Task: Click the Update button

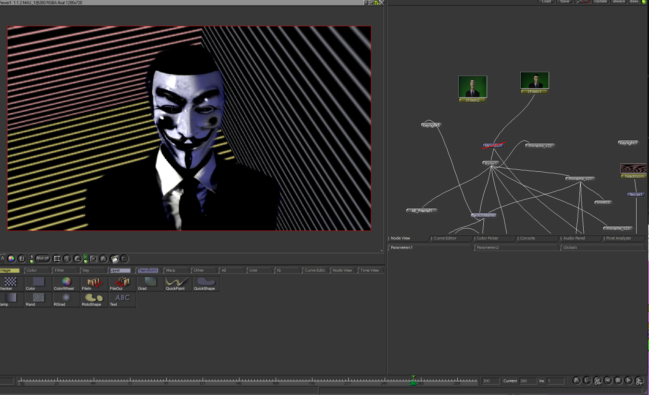Action: pos(601,2)
